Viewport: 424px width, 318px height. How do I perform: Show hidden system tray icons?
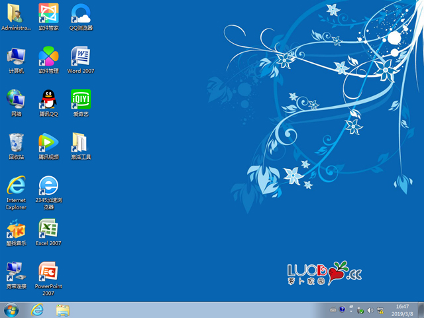(352, 310)
